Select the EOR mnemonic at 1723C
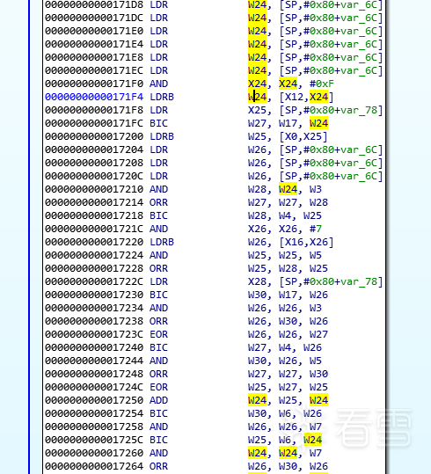Image resolution: width=431 pixels, height=474 pixels. pos(159,334)
